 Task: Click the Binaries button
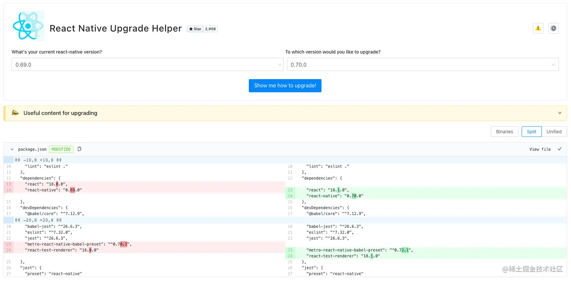click(x=505, y=132)
